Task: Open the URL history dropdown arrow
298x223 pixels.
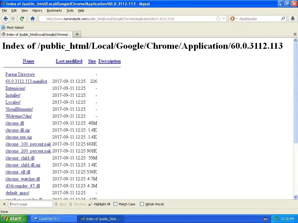Action: click(224, 19)
